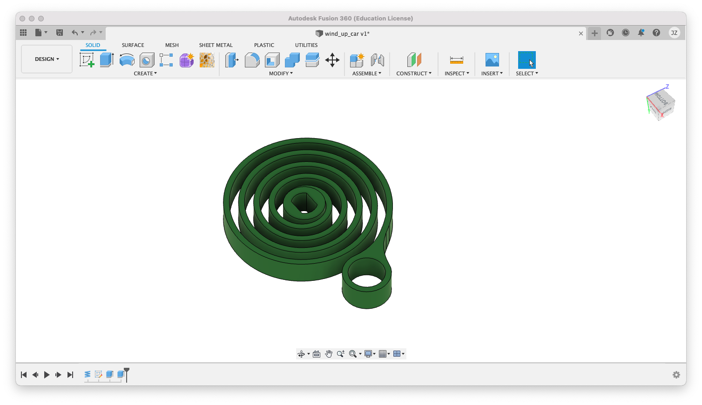Image resolution: width=702 pixels, height=405 pixels.
Task: Open the Job Status clock icon
Action: tap(626, 33)
